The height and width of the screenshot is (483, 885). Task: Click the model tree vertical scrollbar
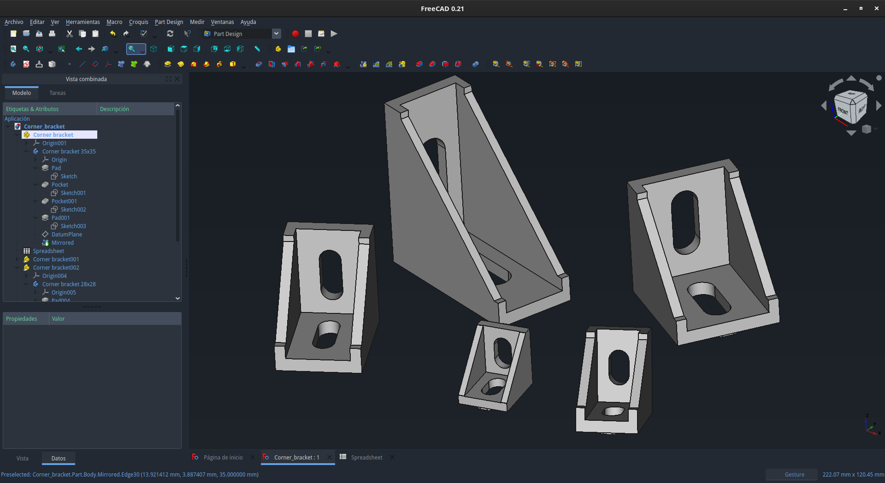click(x=178, y=175)
